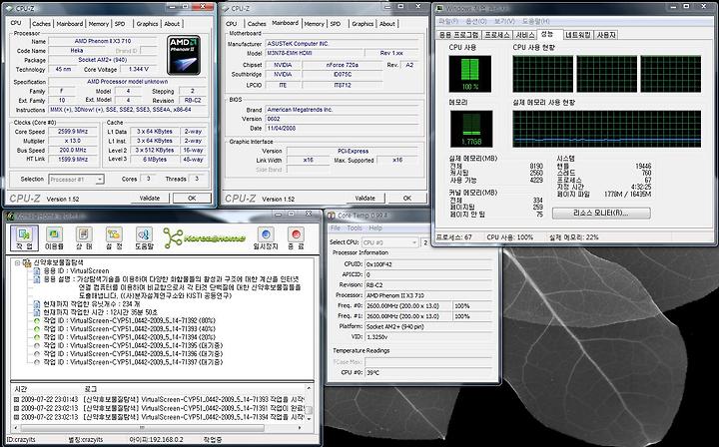Open 도움말(H) menu in Task Manager
The image size is (719, 447).
coord(535,22)
